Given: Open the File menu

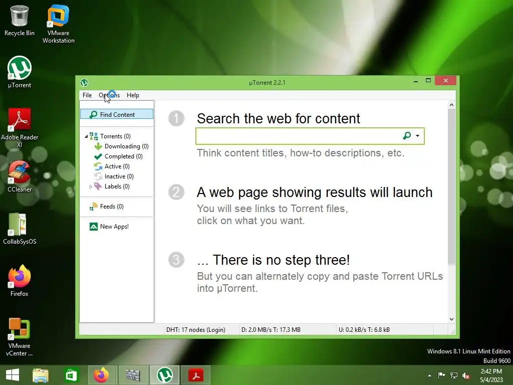Looking at the screenshot, I should coord(87,95).
